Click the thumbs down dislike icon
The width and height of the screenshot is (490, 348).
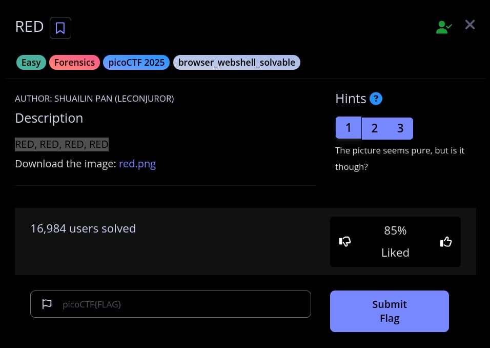pos(345,241)
